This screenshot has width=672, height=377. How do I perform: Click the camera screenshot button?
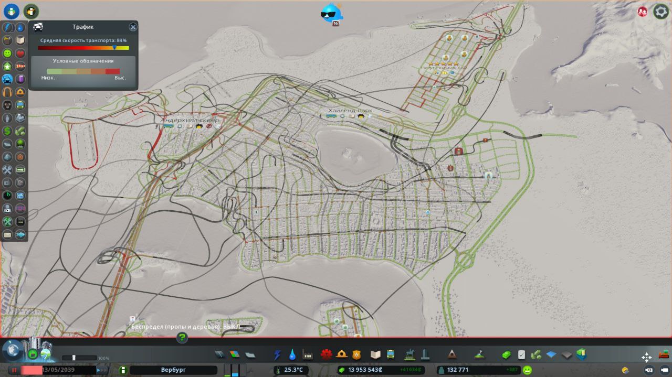coord(649,370)
